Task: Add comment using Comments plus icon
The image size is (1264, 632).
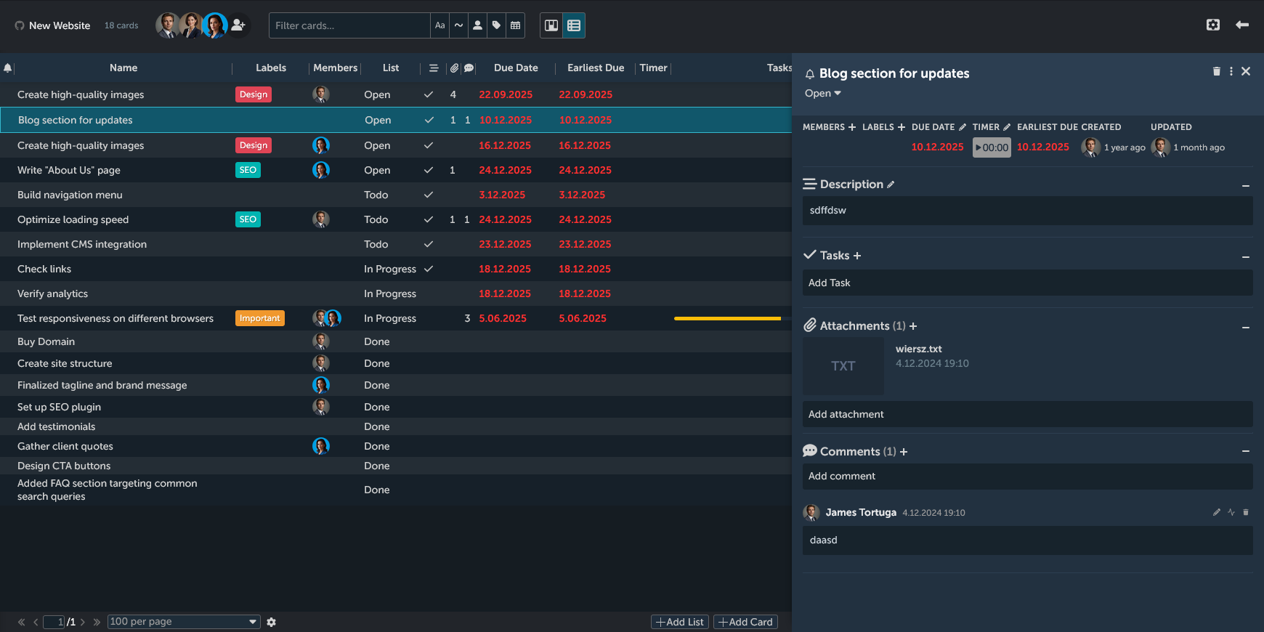Action: [904, 452]
